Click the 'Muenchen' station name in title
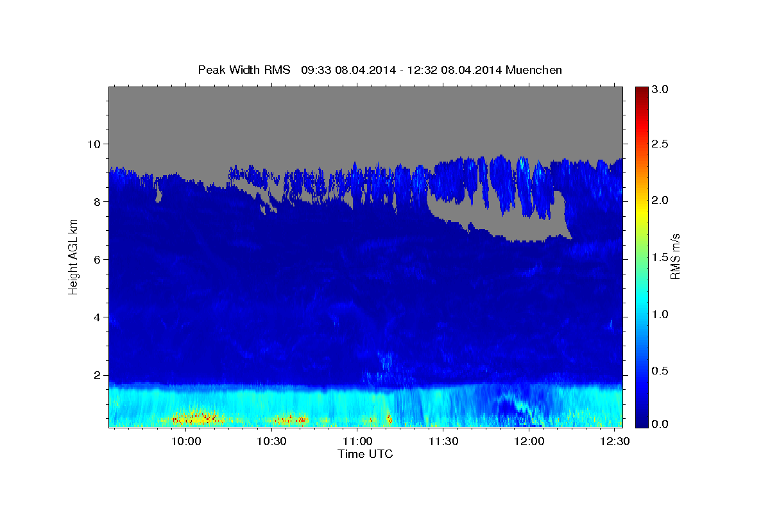 click(x=534, y=70)
